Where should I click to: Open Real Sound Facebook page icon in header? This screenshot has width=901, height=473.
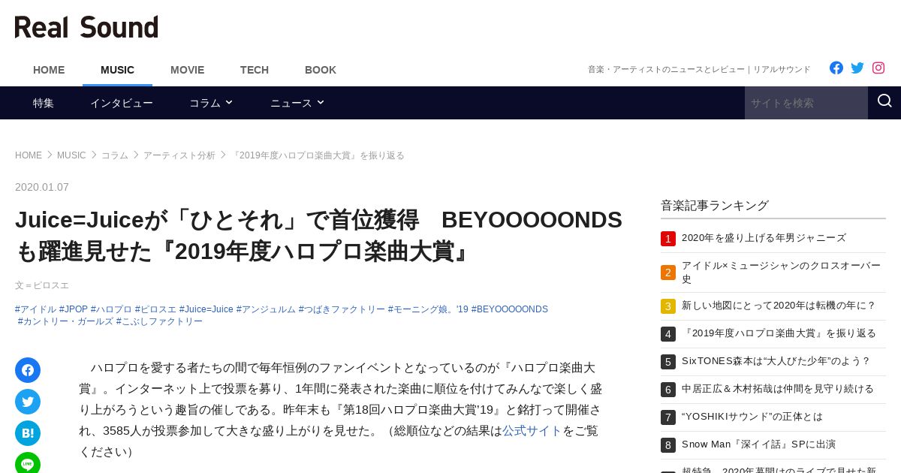tap(836, 68)
